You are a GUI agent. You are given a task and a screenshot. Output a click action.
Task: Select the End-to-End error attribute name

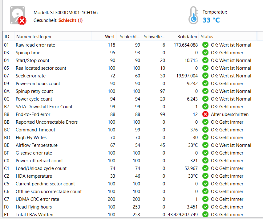pyautogui.click(x=33, y=114)
